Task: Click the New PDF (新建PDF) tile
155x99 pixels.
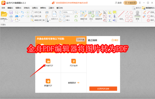Action: point(48,83)
